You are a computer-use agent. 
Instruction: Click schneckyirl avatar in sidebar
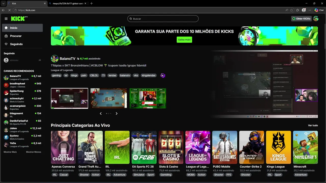(x=6, y=100)
